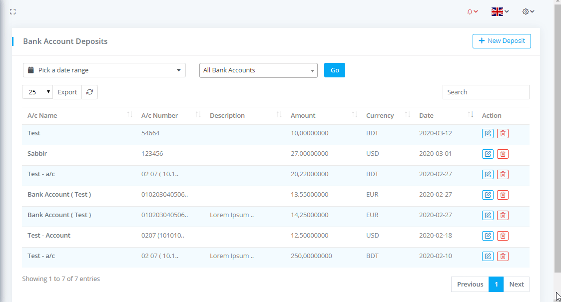Edit the Sabbir deposit row

tap(488, 154)
